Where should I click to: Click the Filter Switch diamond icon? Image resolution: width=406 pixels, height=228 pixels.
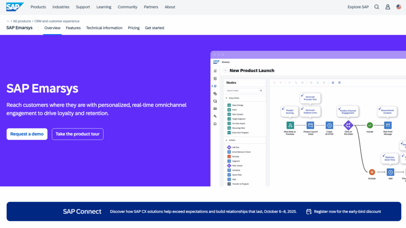click(229, 166)
